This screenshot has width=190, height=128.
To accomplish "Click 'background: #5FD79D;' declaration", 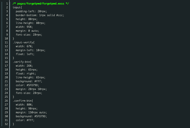I will click(x=31, y=116).
